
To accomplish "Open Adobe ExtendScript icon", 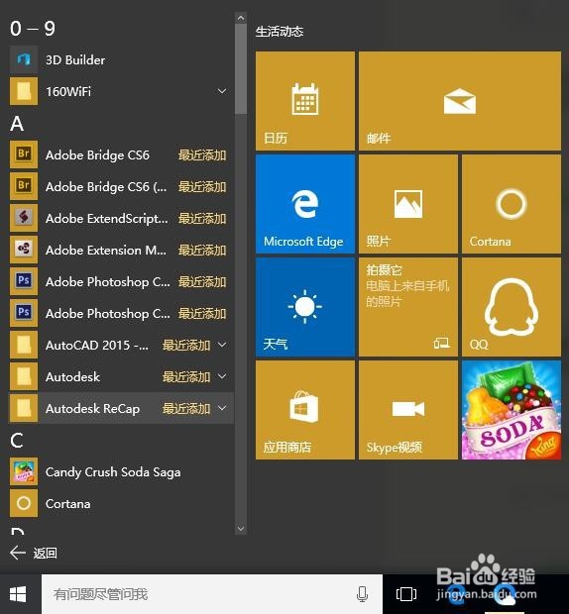I will coord(24,218).
